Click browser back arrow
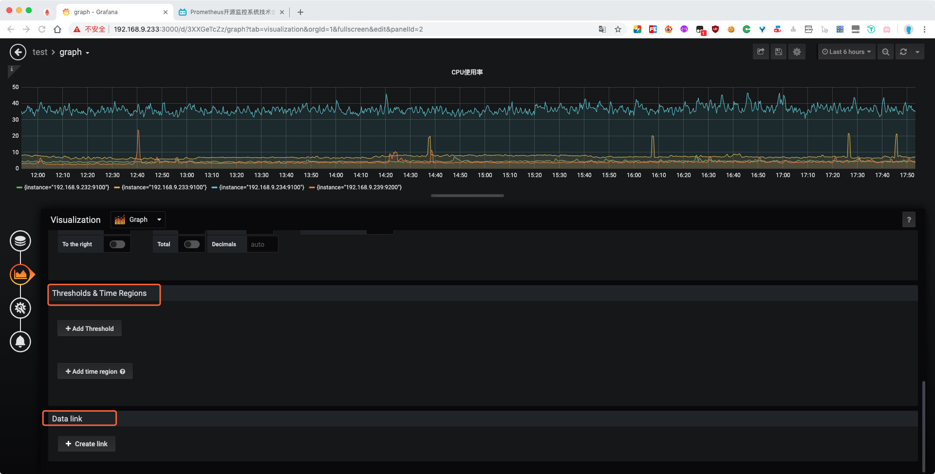Screen dimensions: 935x474 click(11, 29)
